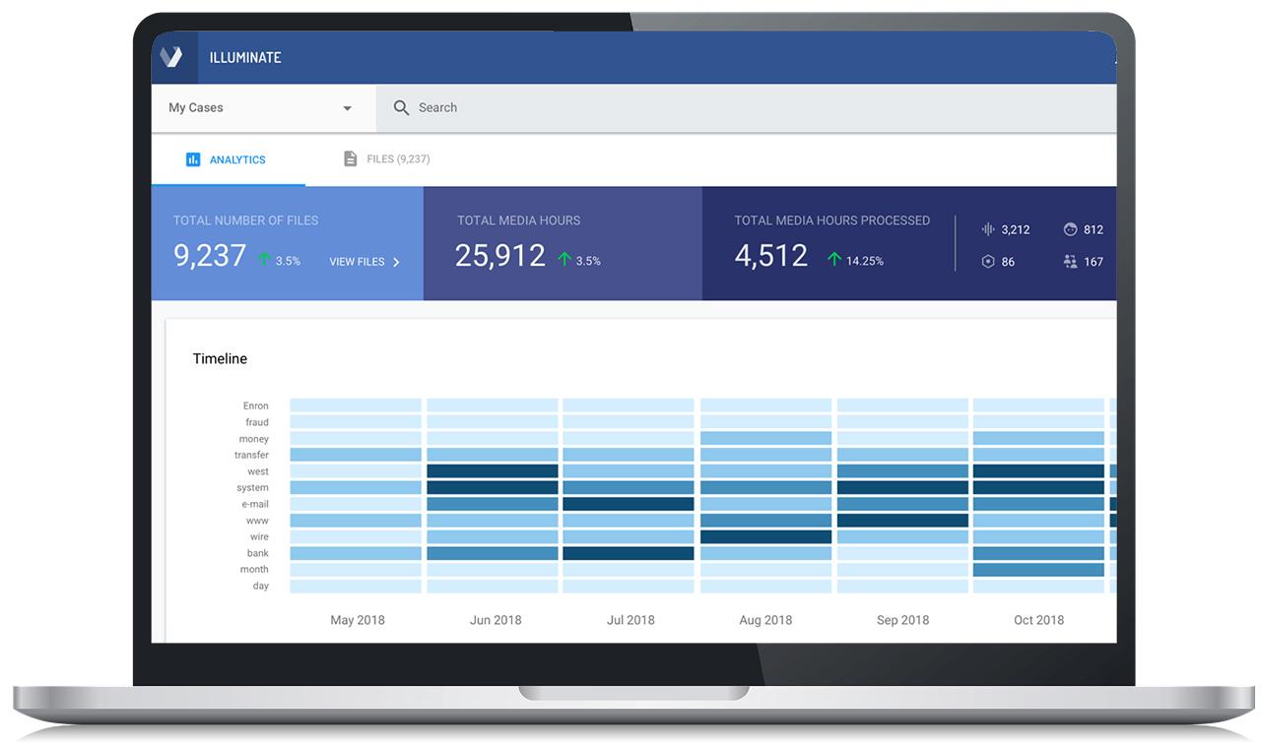Screen dimensions: 1261x748
Task: Click the document icon beside Files
Action: coord(350,158)
